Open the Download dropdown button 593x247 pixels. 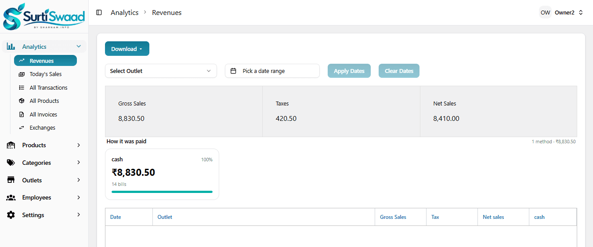(127, 49)
